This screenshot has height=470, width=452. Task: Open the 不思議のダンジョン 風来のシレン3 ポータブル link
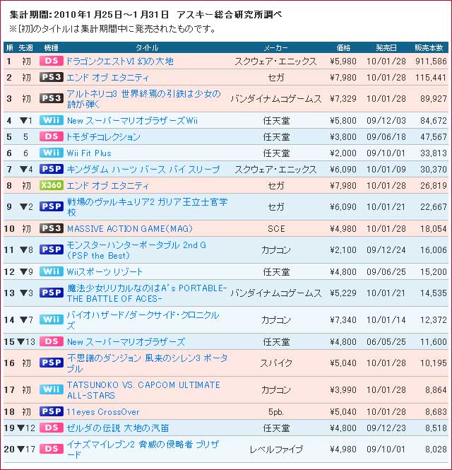[147, 363]
